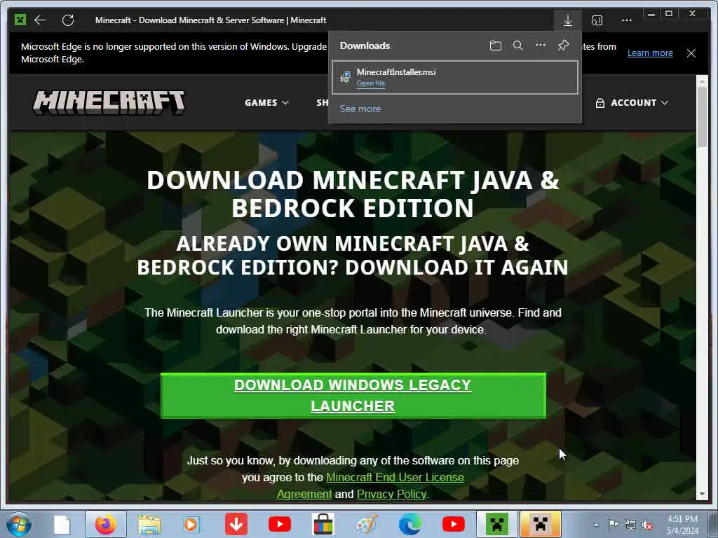Image resolution: width=718 pixels, height=538 pixels.
Task: Go back using the browser back arrow
Action: [x=40, y=20]
